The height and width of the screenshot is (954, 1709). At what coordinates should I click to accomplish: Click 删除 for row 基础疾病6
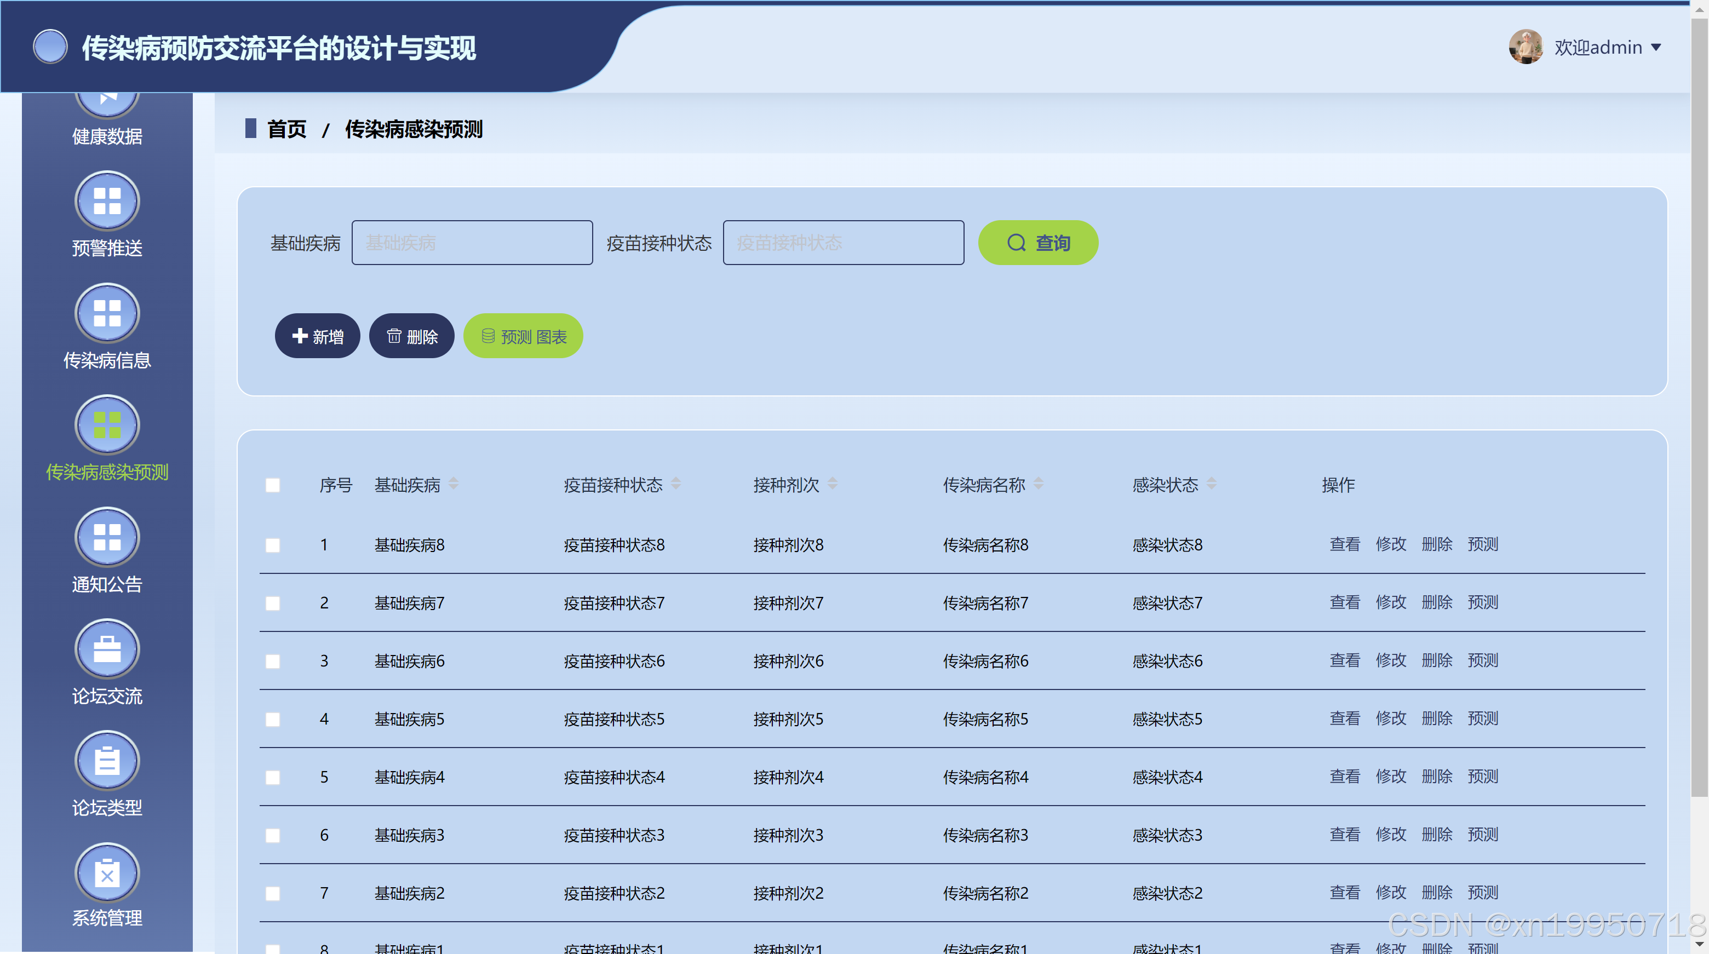1436,660
